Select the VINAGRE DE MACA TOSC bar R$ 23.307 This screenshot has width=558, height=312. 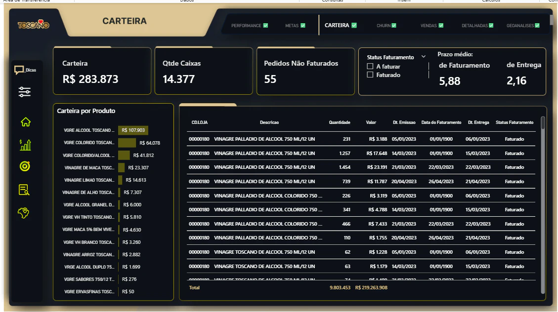pyautogui.click(x=122, y=167)
